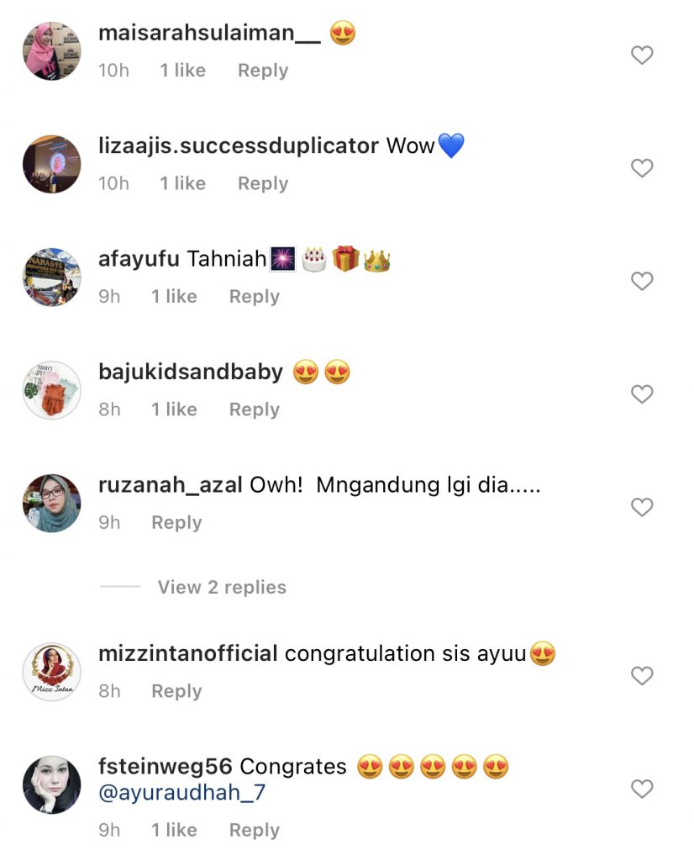View likes on fsteinweg56's comment
Screen dimensions: 694x861
click(x=174, y=830)
